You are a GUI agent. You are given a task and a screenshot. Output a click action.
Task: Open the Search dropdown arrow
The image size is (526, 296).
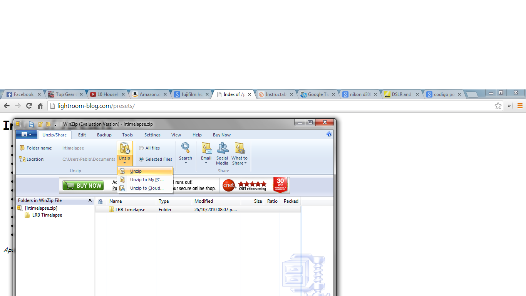click(186, 163)
